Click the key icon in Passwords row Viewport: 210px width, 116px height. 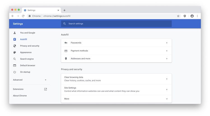(66, 43)
